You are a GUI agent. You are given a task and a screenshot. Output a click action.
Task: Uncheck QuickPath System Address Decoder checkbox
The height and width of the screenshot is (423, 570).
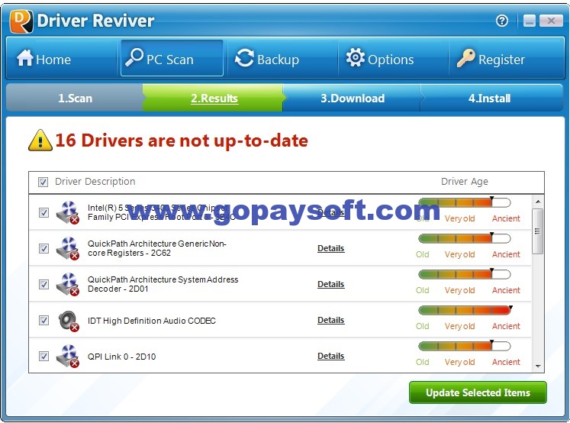pos(43,284)
